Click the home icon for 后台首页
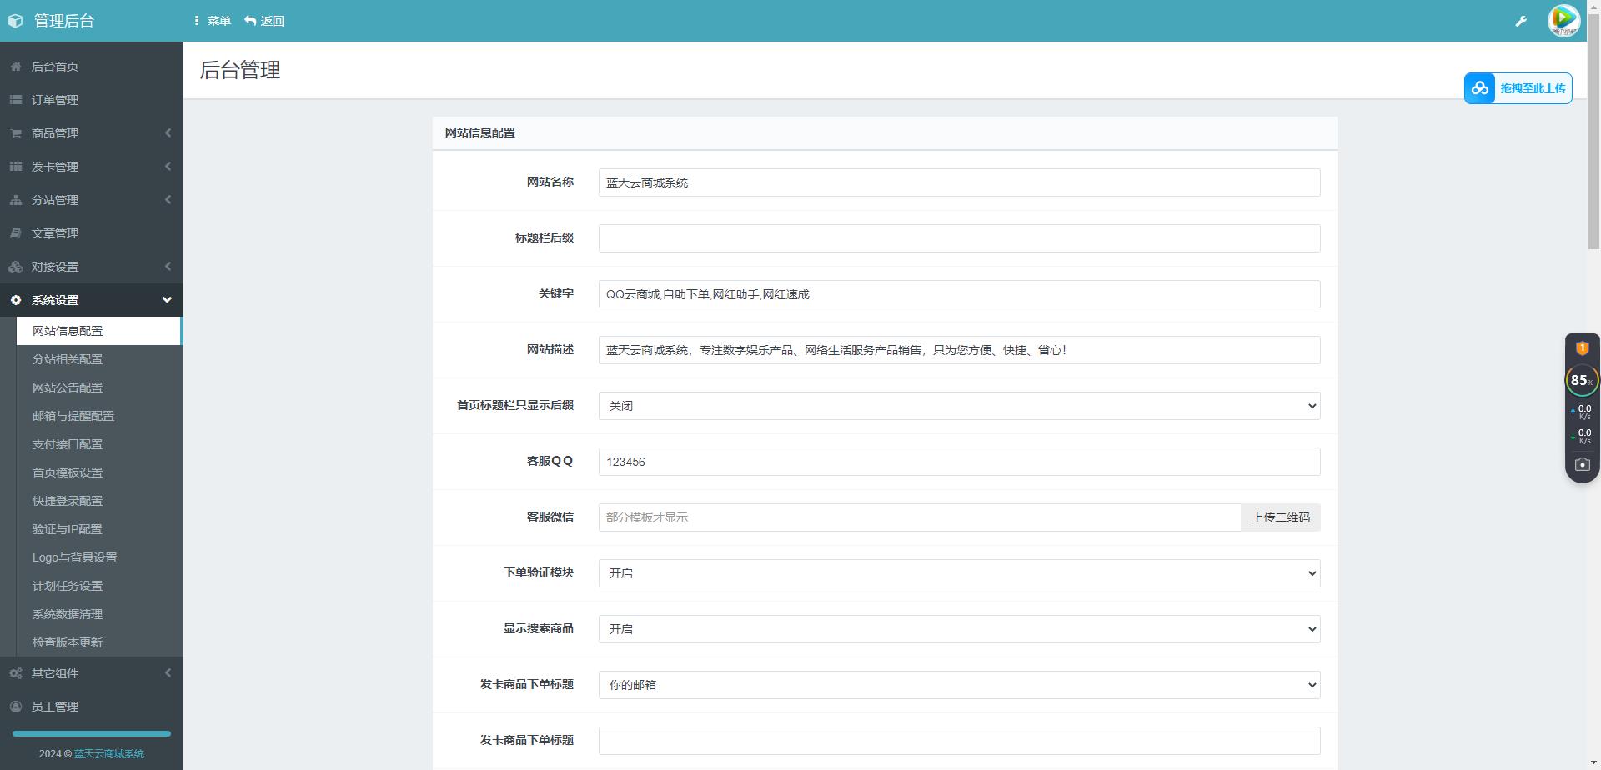 16,67
